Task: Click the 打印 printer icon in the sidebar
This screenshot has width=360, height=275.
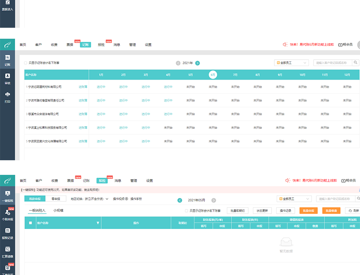Action: (7, 97)
